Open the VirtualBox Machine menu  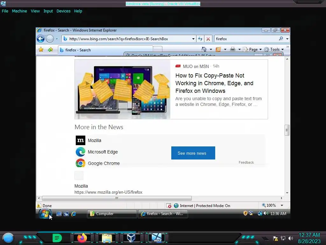(x=19, y=11)
